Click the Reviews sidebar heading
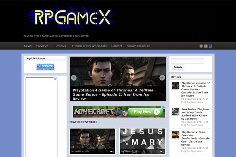The image size is (236, 157). pyautogui.click(x=176, y=77)
